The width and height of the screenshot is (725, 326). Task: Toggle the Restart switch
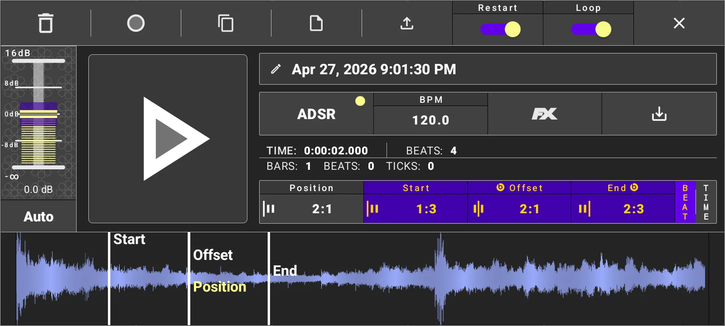coord(501,29)
